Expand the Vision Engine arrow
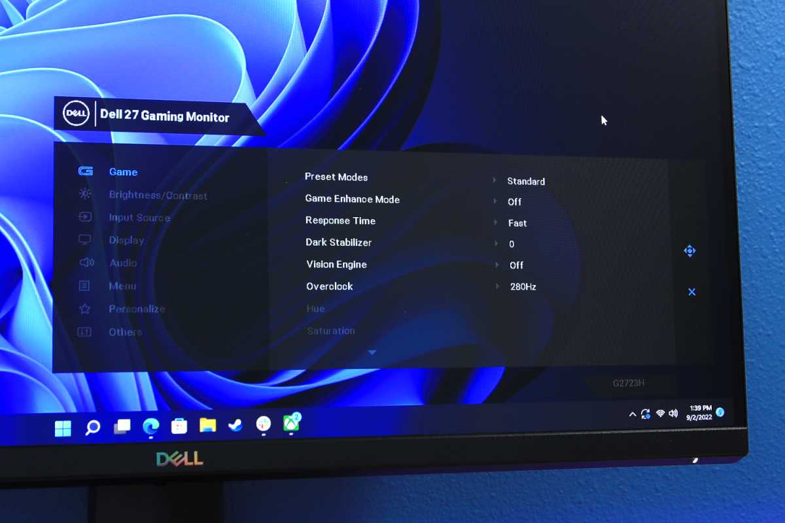The height and width of the screenshot is (523, 785). point(497,264)
